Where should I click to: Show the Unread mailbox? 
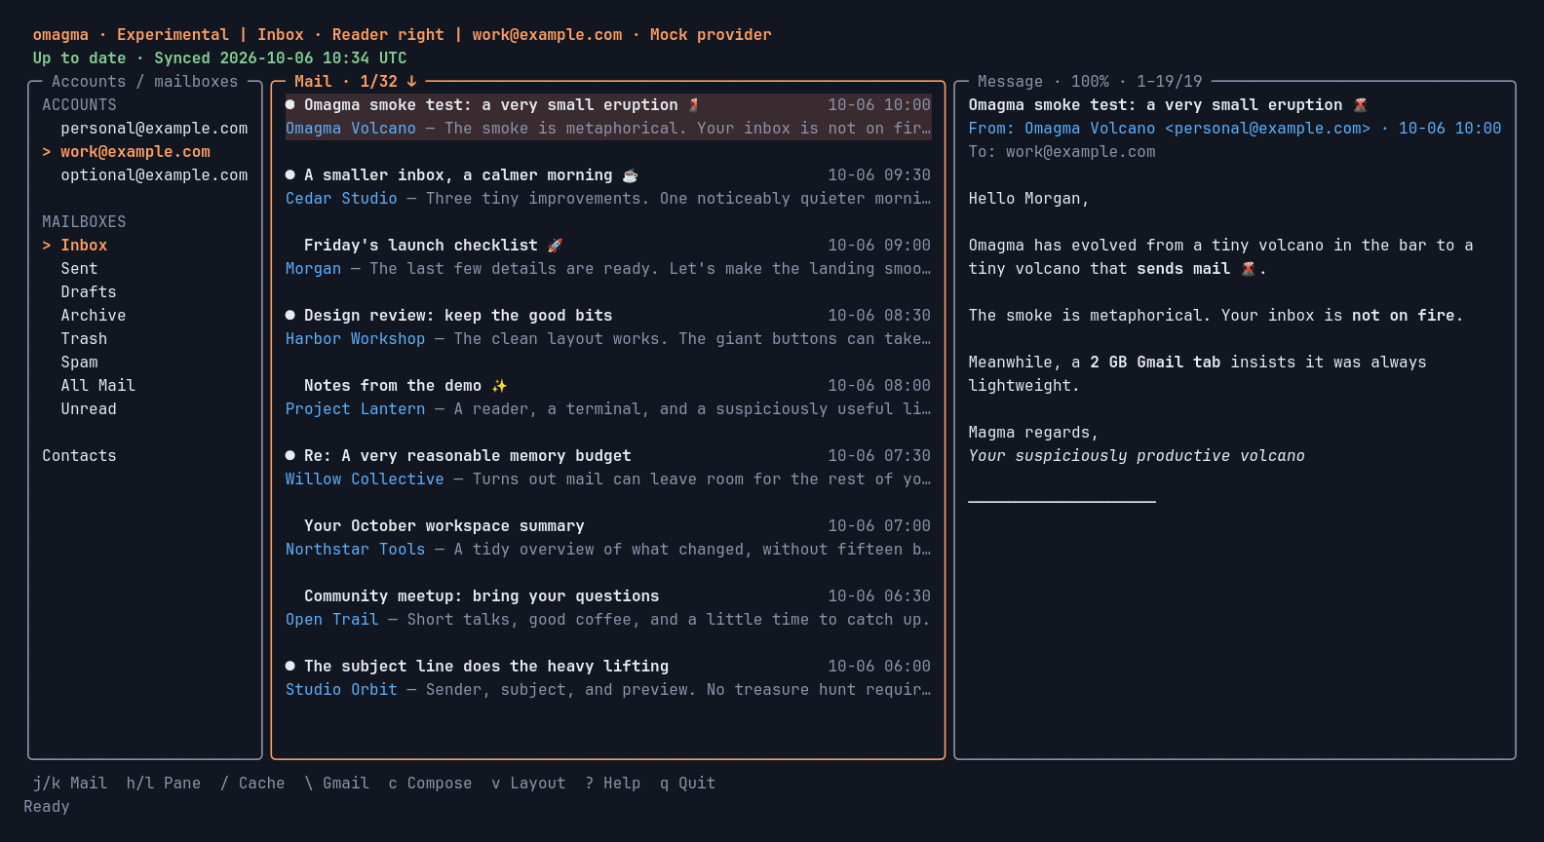[x=89, y=409]
